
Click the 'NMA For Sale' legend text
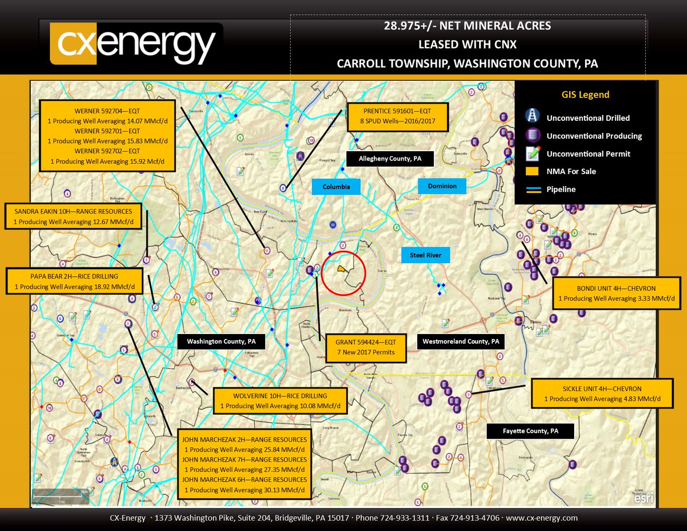(571, 171)
